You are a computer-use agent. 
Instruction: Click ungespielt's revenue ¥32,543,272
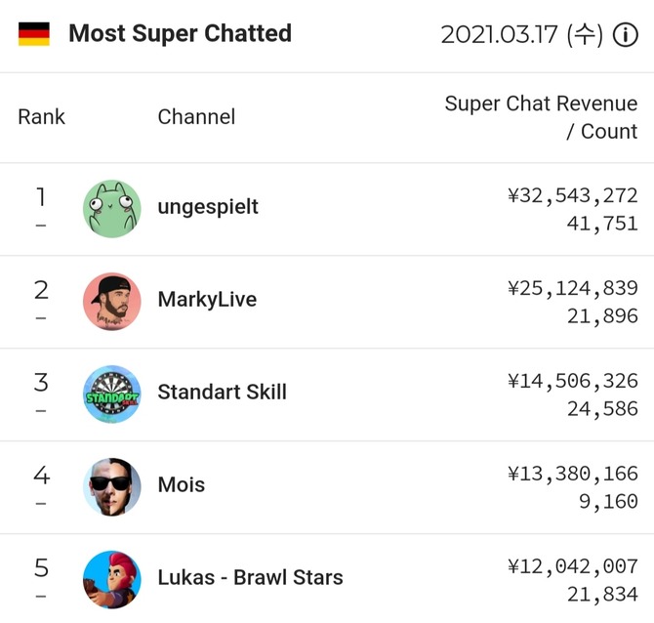coord(573,195)
